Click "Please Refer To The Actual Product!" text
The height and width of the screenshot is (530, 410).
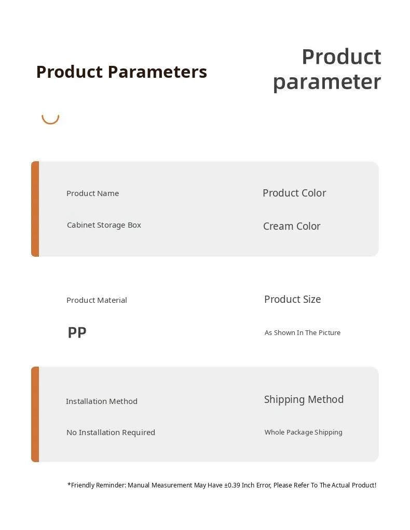coord(325,485)
